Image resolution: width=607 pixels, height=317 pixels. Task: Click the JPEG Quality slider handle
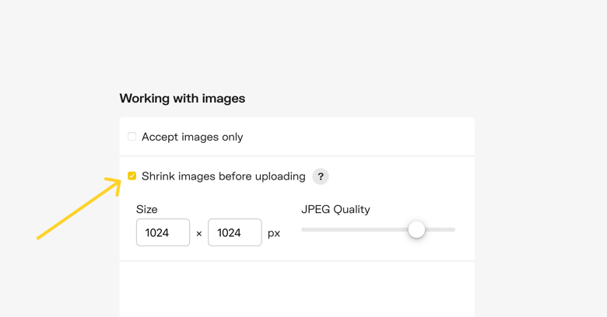(416, 230)
